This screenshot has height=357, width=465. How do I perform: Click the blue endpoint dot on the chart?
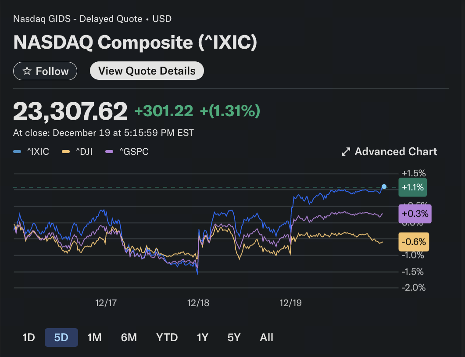coord(384,187)
